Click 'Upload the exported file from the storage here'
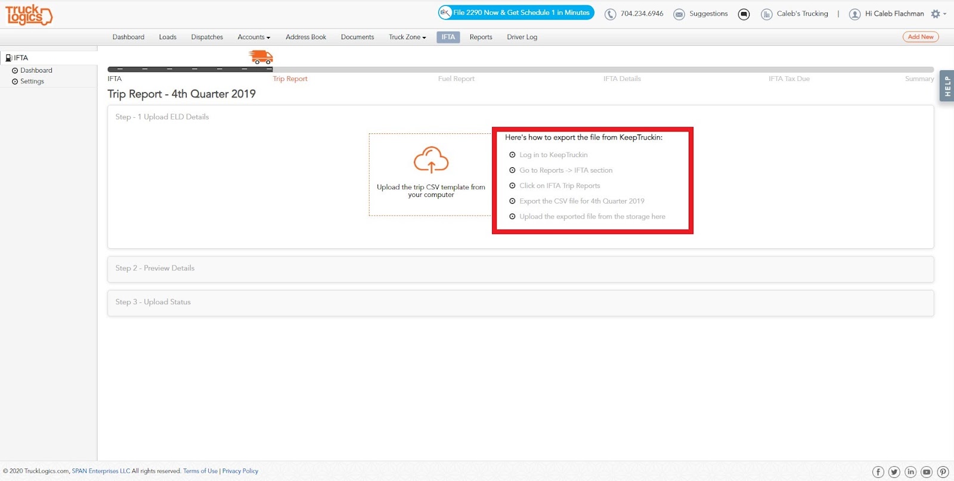The image size is (954, 481). (592, 217)
